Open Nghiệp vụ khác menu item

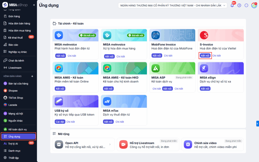click(18, 52)
